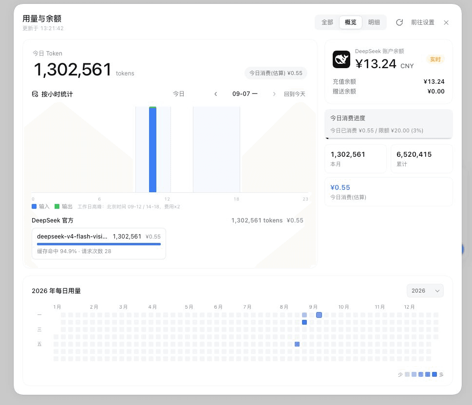This screenshot has width=472, height=405.
Task: Click the blue hourly usage bar
Action: (152, 149)
